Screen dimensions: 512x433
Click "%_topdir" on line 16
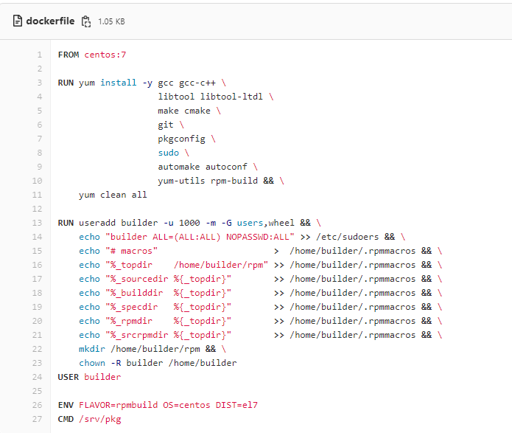[x=129, y=265]
